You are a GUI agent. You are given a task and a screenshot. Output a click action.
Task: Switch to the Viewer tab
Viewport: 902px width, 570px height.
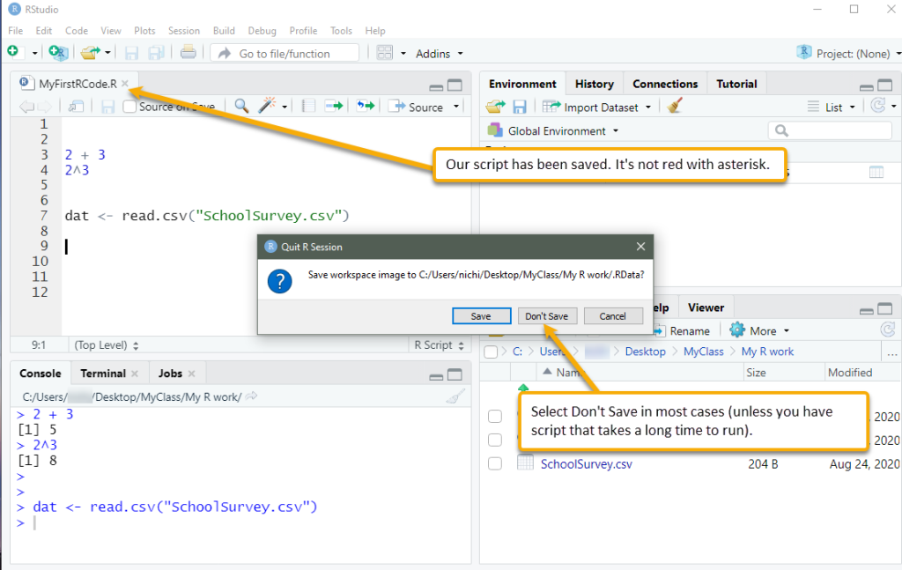[x=706, y=307]
